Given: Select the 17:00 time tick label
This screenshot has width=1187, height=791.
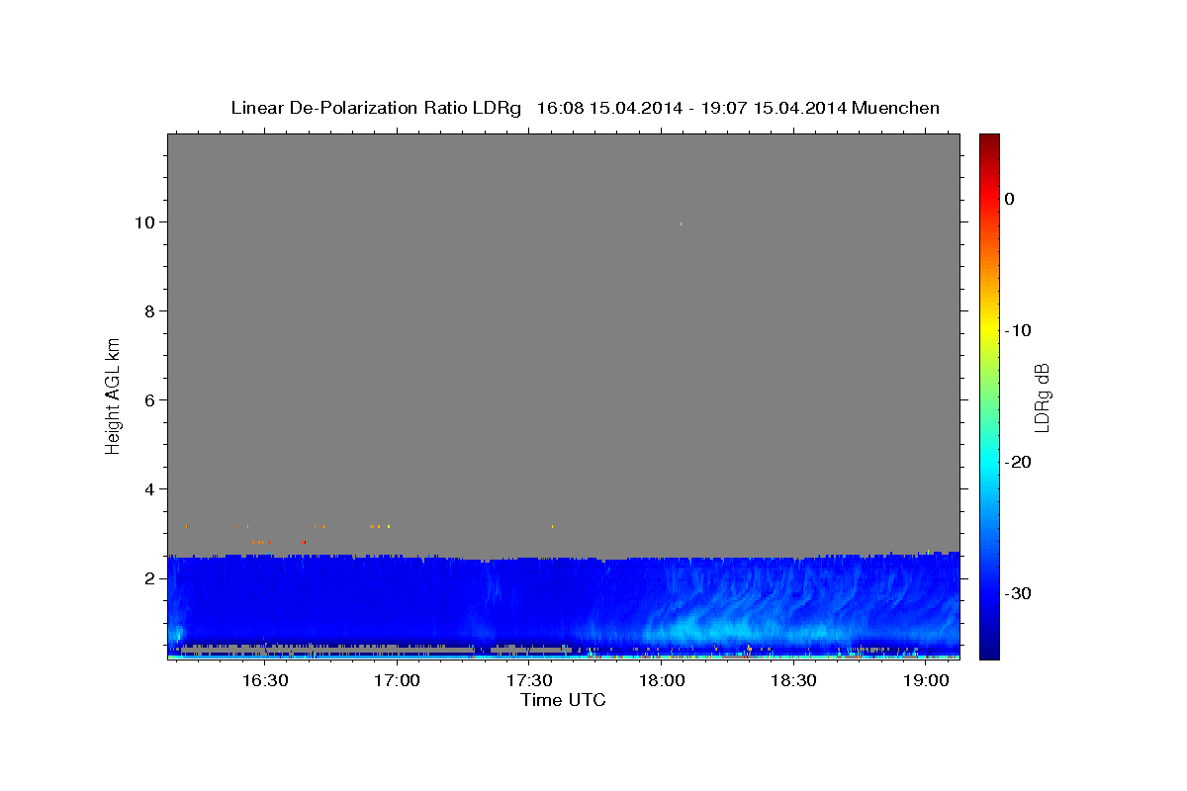Looking at the screenshot, I should [398, 680].
